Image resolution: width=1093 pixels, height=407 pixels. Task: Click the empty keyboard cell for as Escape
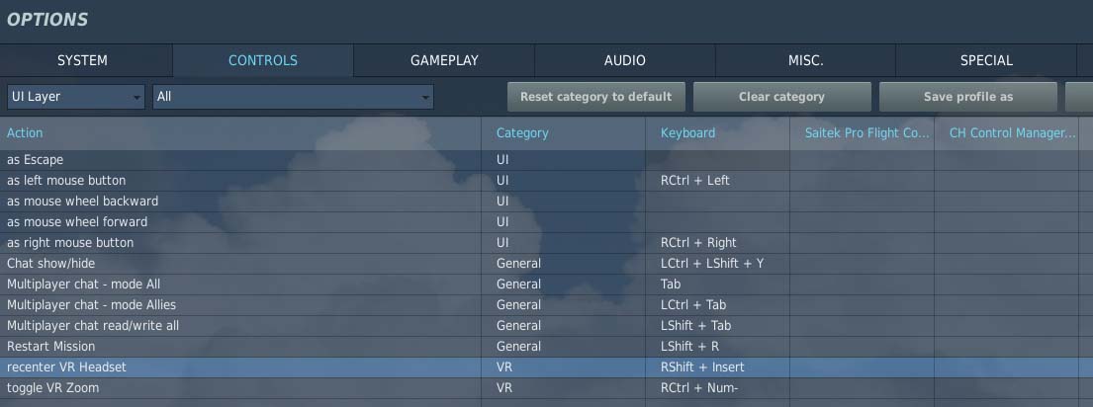point(717,160)
